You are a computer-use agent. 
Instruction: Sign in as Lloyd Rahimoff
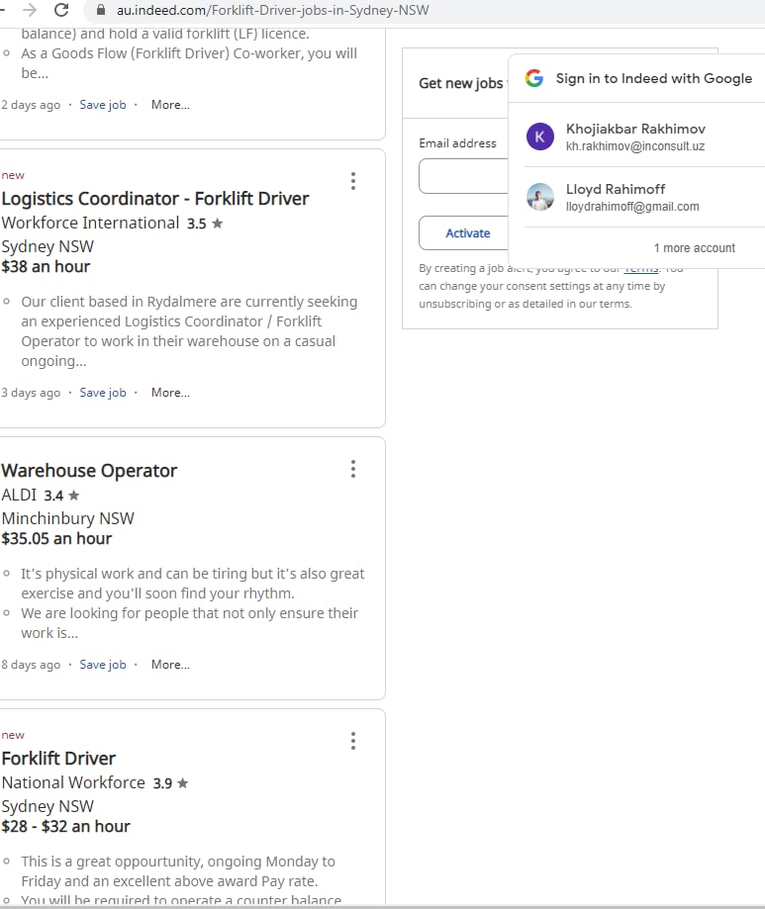(x=644, y=197)
